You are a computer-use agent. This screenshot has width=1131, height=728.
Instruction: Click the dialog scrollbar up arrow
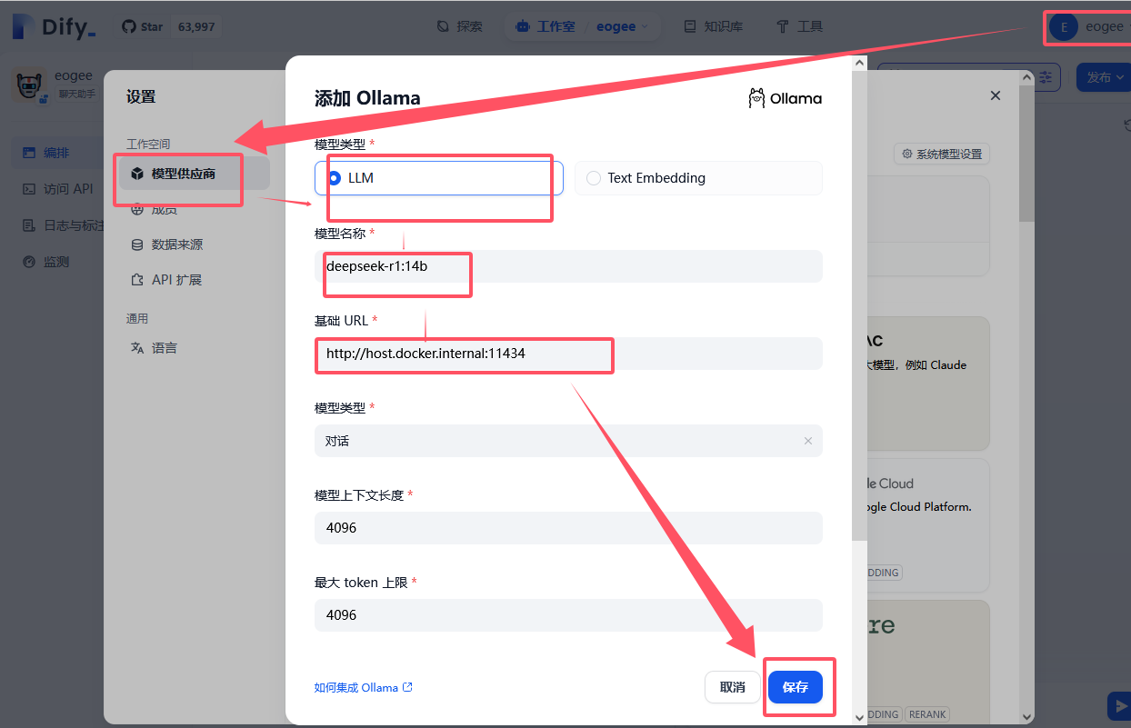(859, 63)
